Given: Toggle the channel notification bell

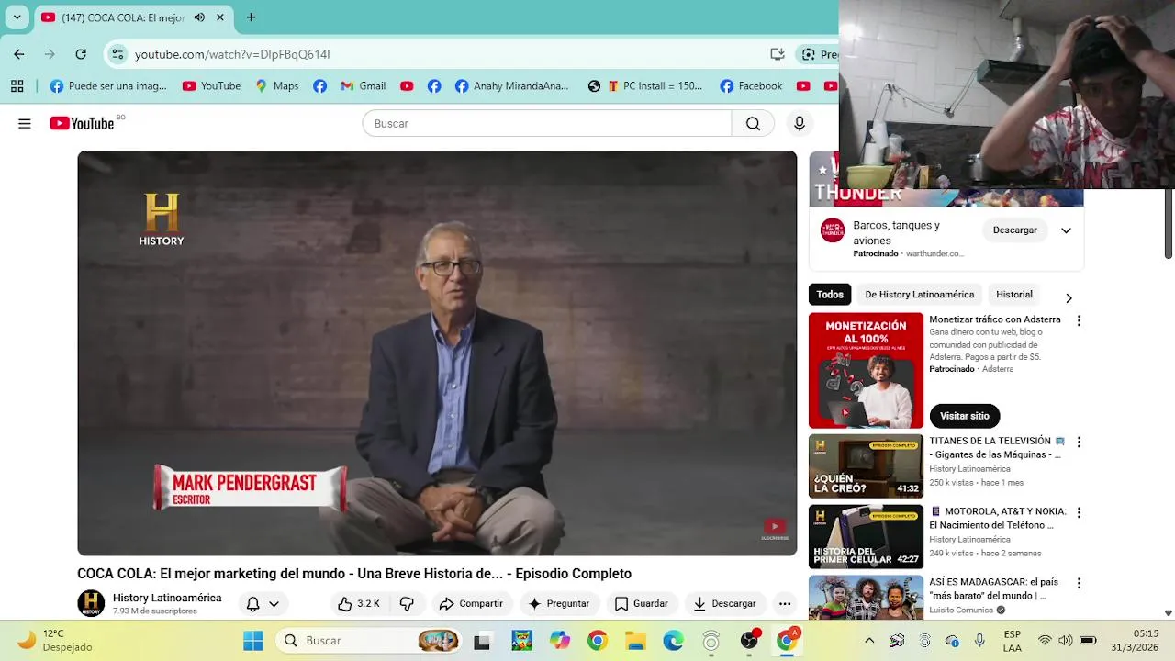Looking at the screenshot, I should tap(252, 603).
